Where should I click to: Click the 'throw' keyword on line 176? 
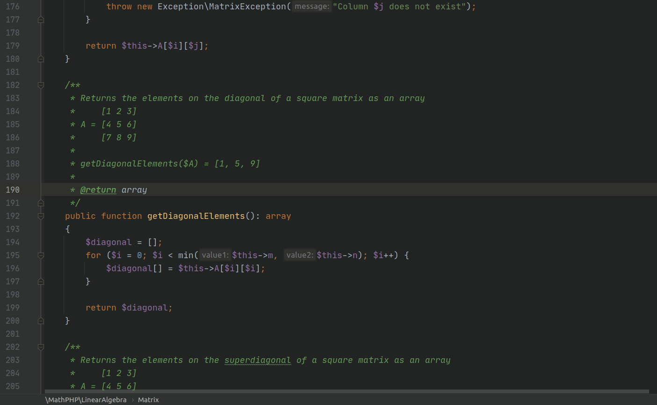119,7
